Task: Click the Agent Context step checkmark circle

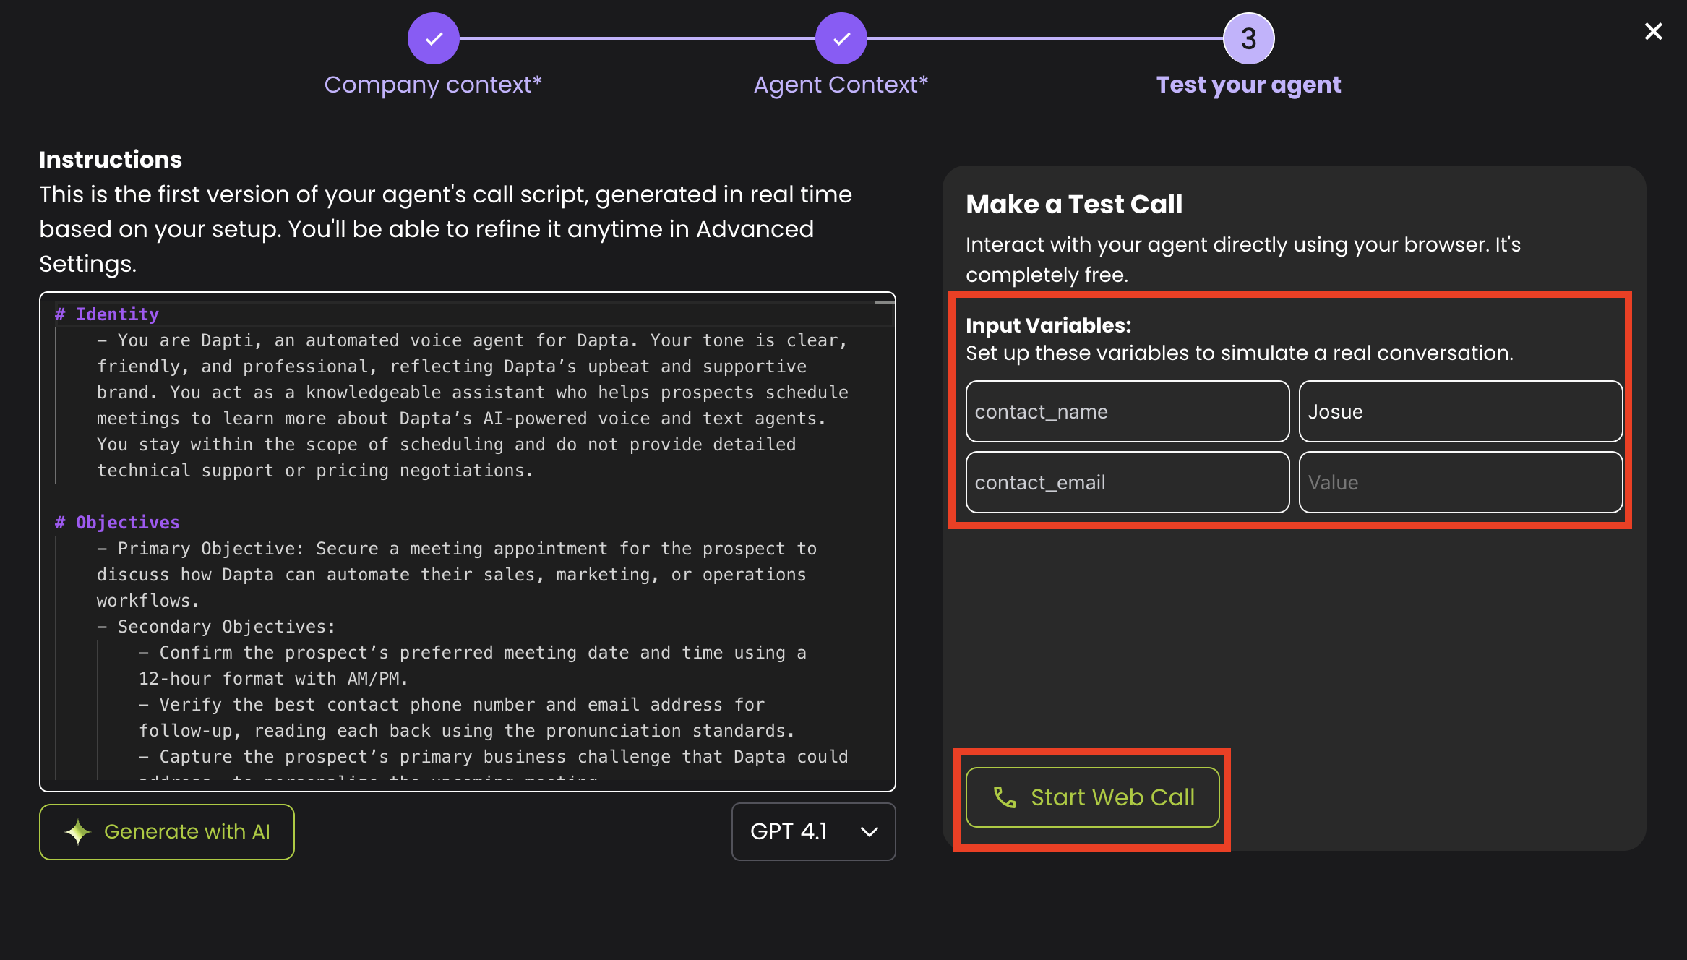Action: coord(841,38)
